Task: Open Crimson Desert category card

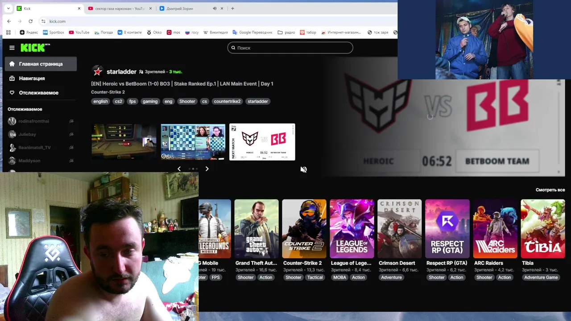Action: click(400, 228)
